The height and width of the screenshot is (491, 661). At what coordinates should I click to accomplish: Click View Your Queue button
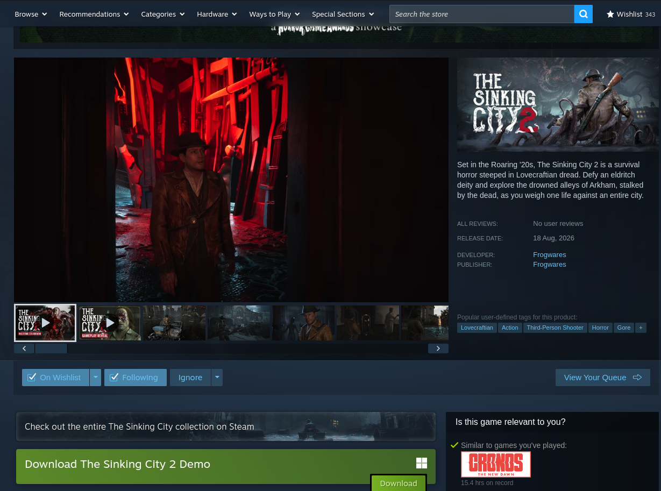[x=603, y=378]
